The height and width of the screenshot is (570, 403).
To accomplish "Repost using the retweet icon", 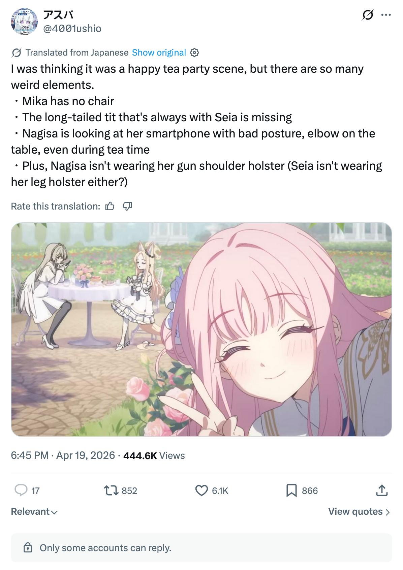I will [111, 490].
